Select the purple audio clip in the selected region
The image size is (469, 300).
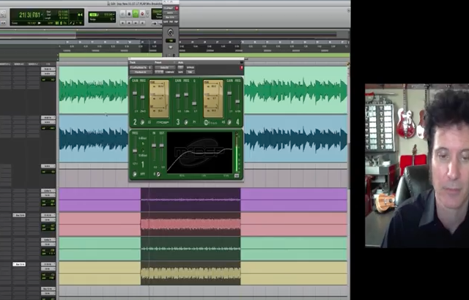coord(191,200)
